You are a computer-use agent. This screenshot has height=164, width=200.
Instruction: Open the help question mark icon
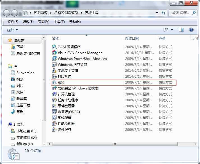point(191,30)
